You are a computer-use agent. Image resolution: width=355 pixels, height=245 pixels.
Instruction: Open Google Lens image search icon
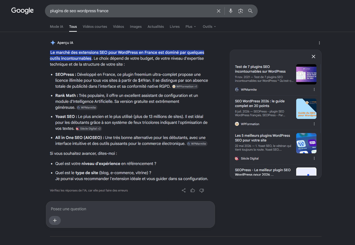241,11
